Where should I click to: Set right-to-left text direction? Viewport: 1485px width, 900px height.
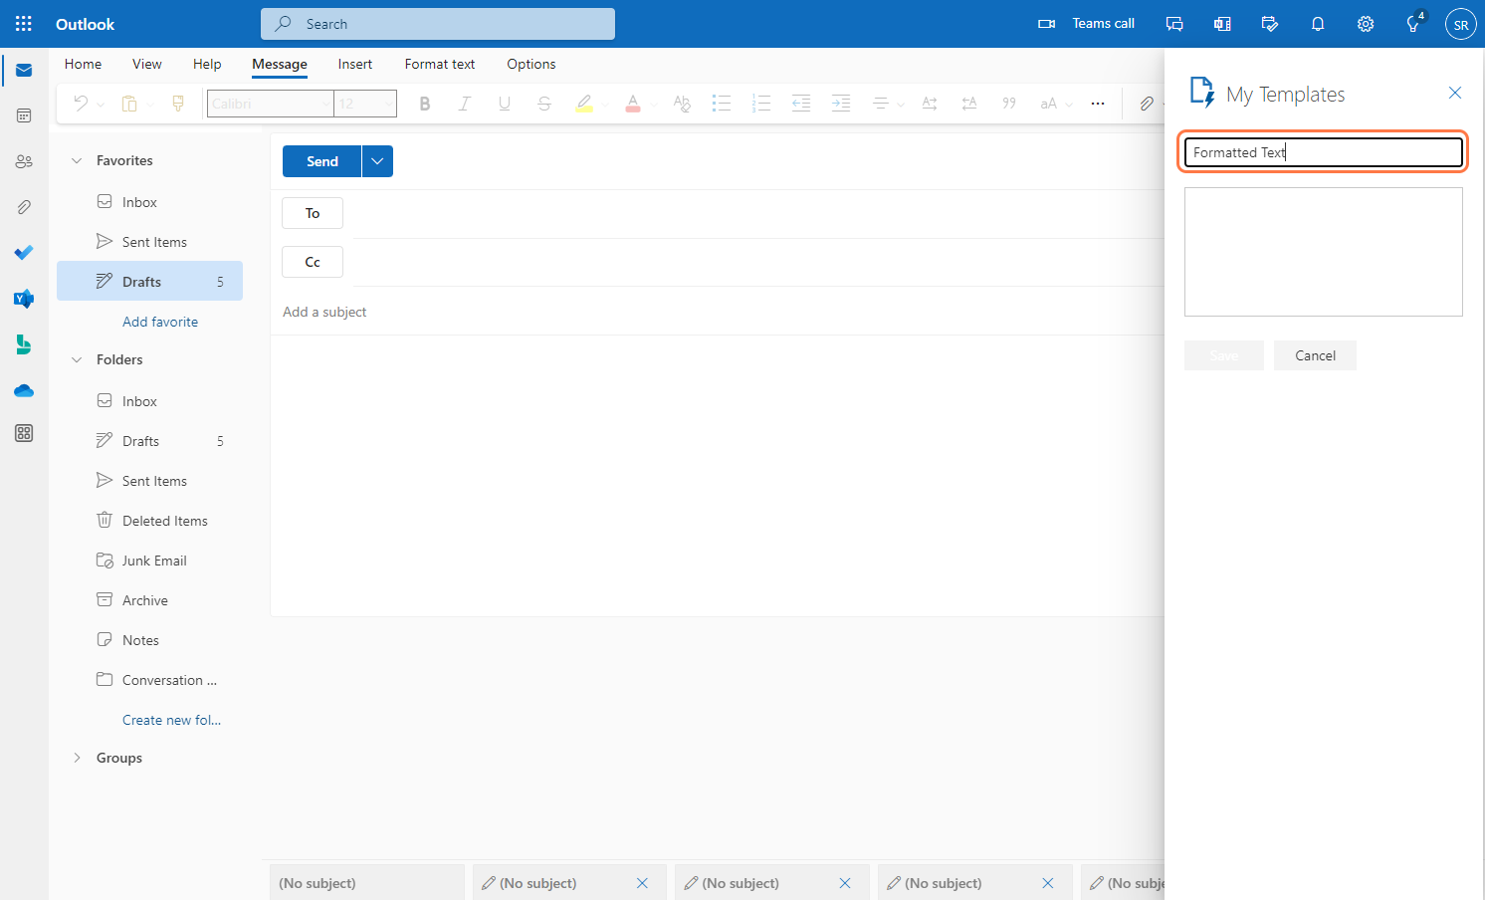(x=969, y=103)
